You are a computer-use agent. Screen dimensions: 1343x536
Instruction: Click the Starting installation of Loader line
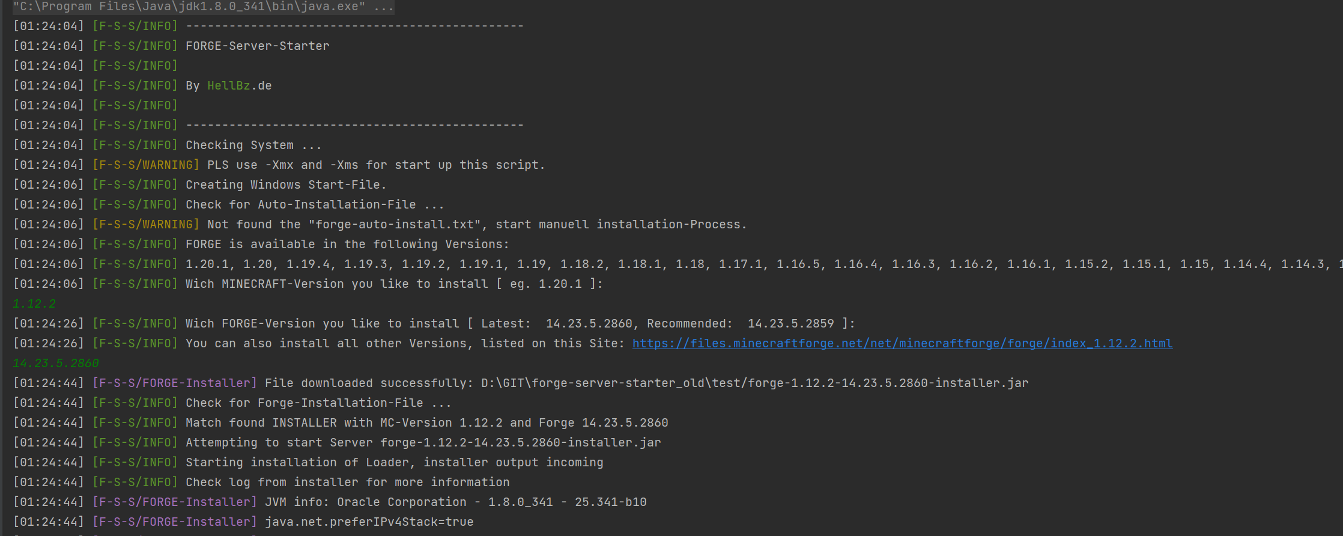pos(394,462)
